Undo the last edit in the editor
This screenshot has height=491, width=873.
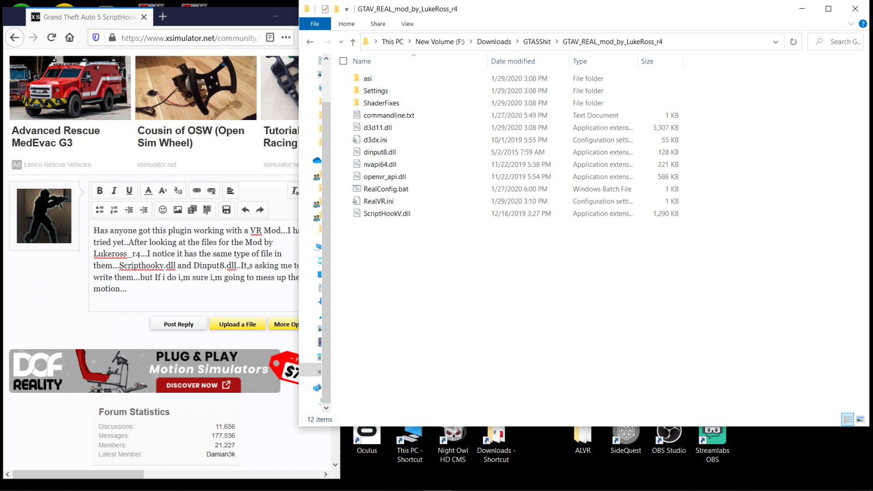[246, 209]
